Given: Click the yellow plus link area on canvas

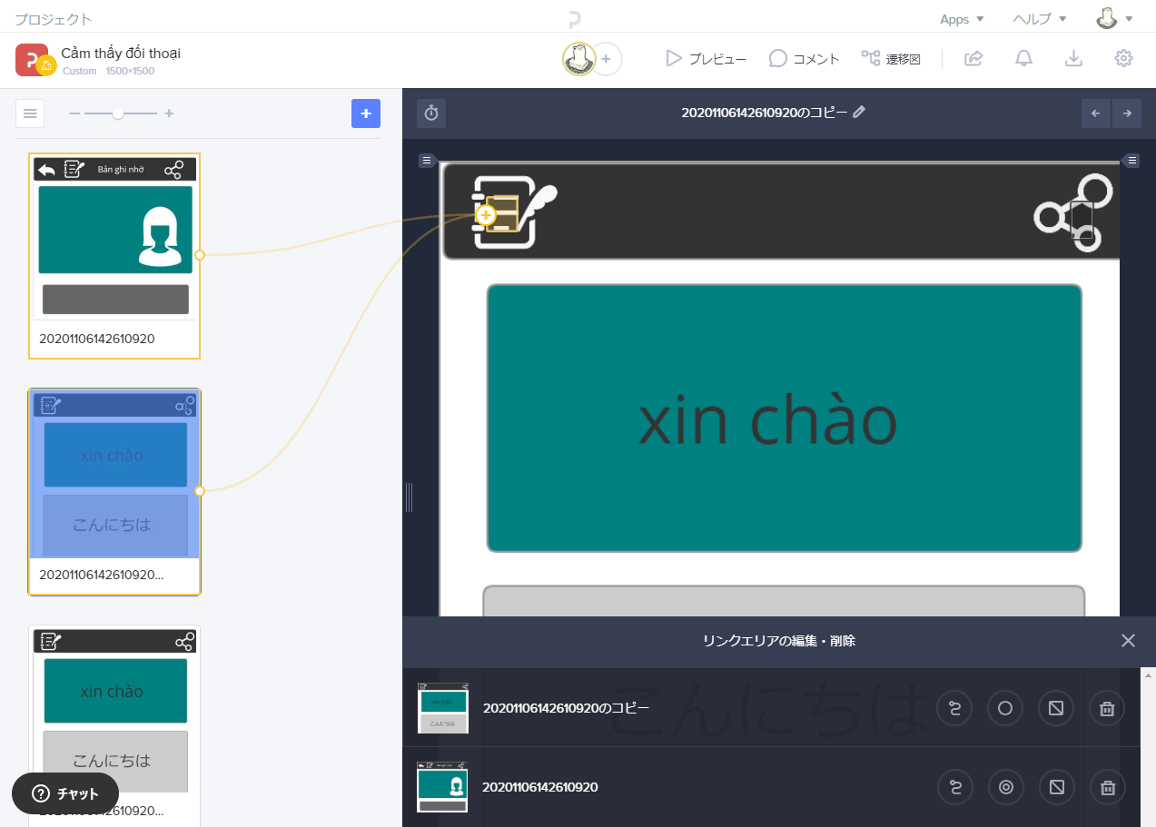Looking at the screenshot, I should pyautogui.click(x=486, y=215).
